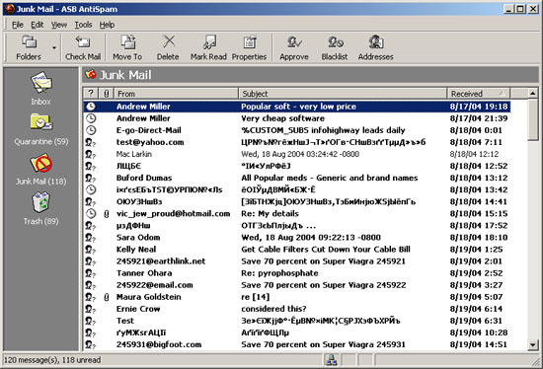
Task: Click received date 8/18/04 12:52
Action: (x=479, y=166)
